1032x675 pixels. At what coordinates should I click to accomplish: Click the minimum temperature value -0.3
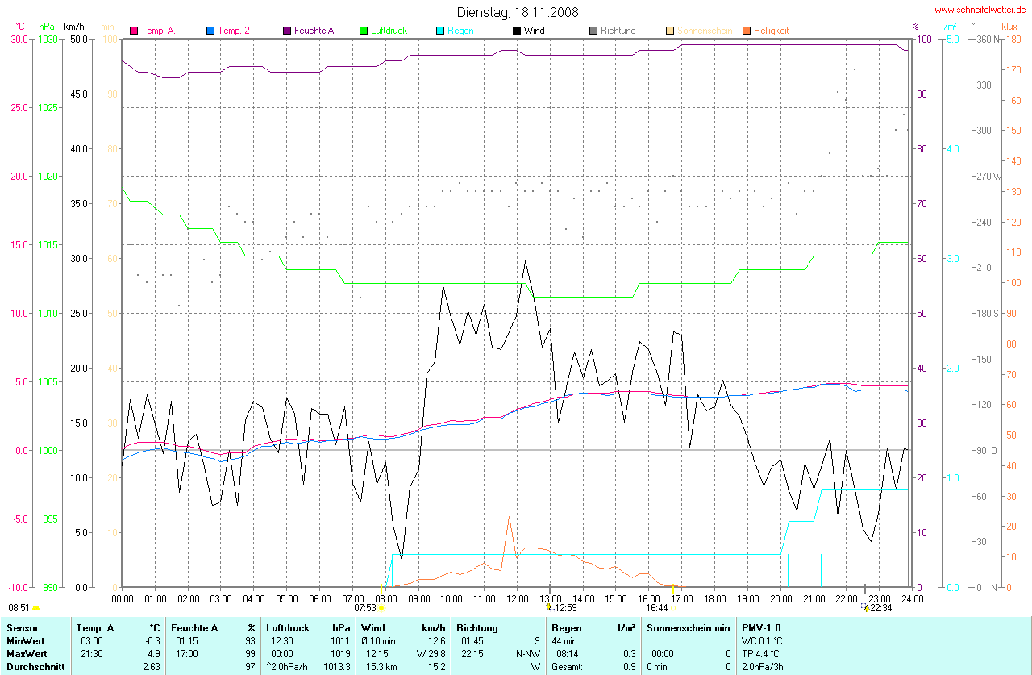152,640
